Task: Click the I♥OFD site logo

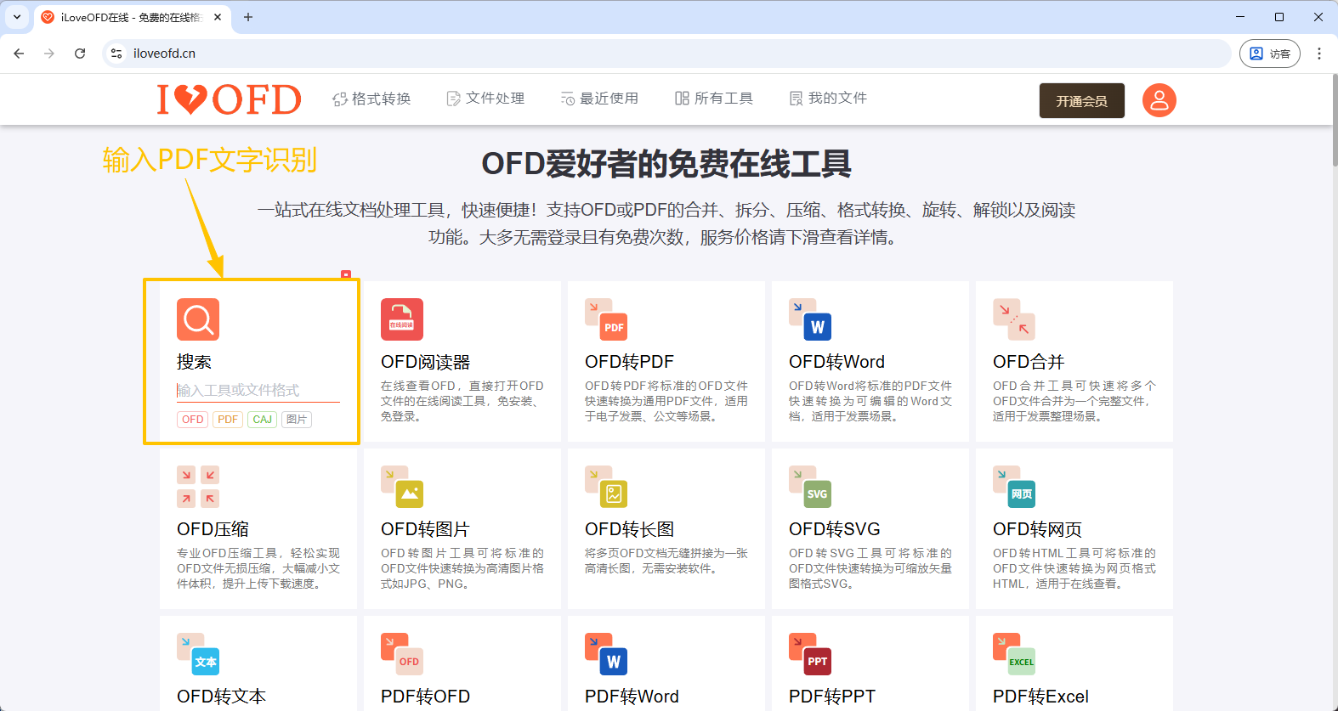Action: tap(229, 99)
